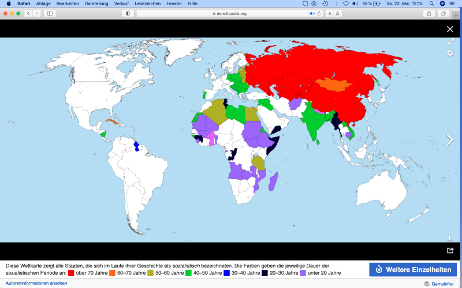Viewport: 462px width, 288px height.
Task: Open the Verlauf menu
Action: (x=121, y=3)
